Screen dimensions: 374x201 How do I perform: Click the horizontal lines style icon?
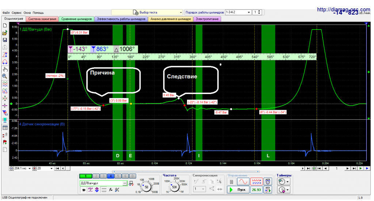[104, 190]
